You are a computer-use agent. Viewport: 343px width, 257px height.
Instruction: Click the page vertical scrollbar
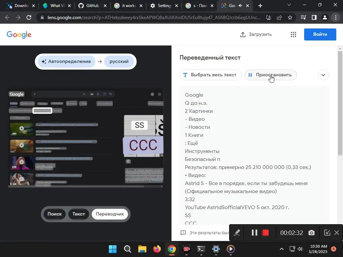(340, 103)
